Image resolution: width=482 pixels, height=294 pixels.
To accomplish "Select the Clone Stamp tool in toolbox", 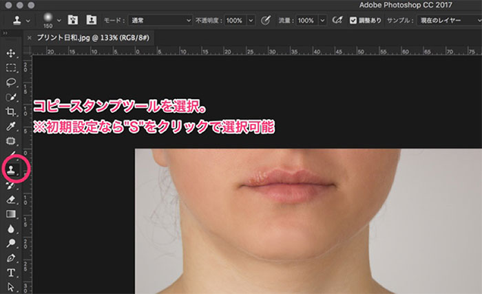I will (x=11, y=169).
